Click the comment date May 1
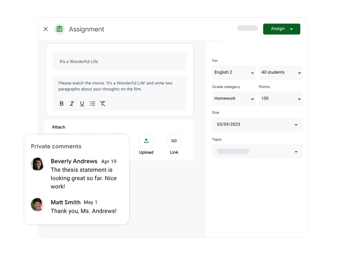 [x=90, y=202]
